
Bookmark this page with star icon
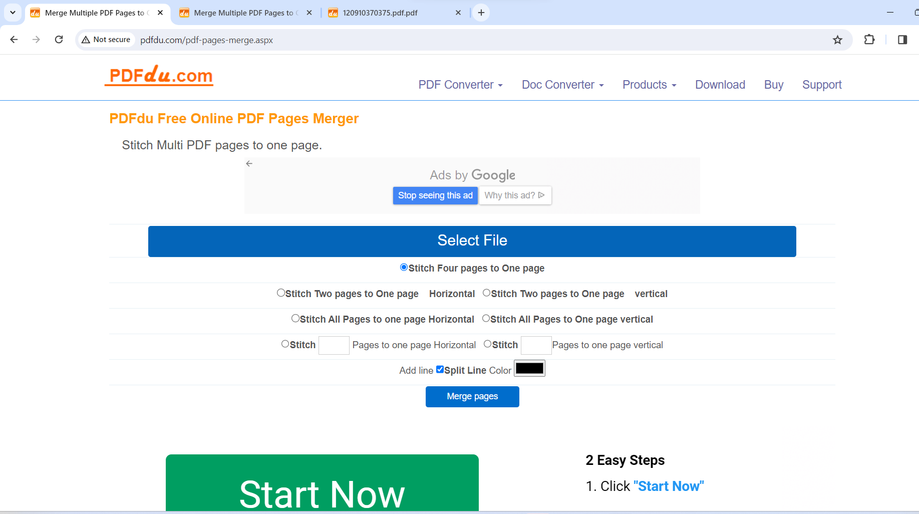point(837,40)
